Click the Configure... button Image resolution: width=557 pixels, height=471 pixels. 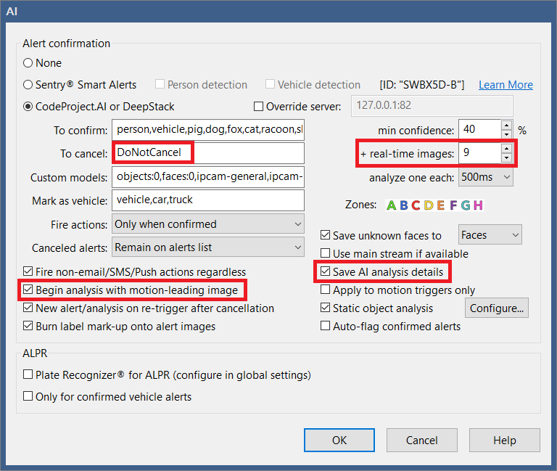497,308
